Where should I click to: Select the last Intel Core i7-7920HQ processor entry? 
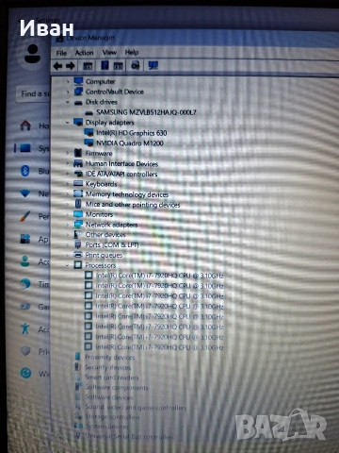(x=159, y=347)
